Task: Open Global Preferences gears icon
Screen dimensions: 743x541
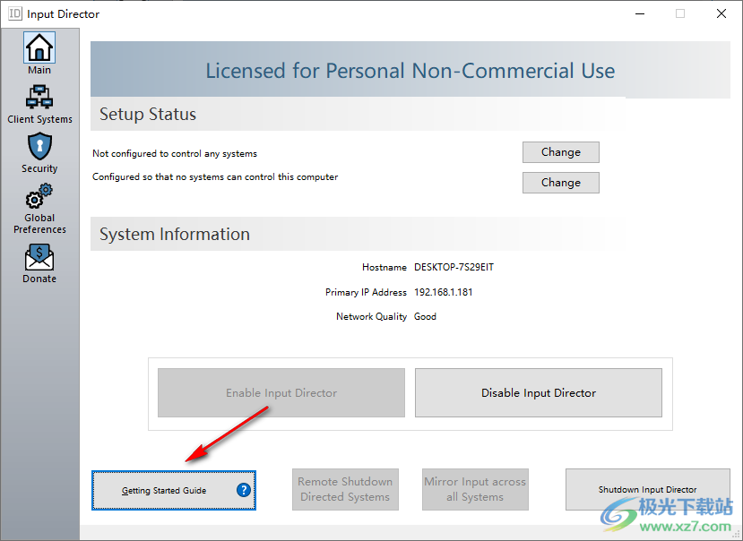Action: click(x=39, y=196)
